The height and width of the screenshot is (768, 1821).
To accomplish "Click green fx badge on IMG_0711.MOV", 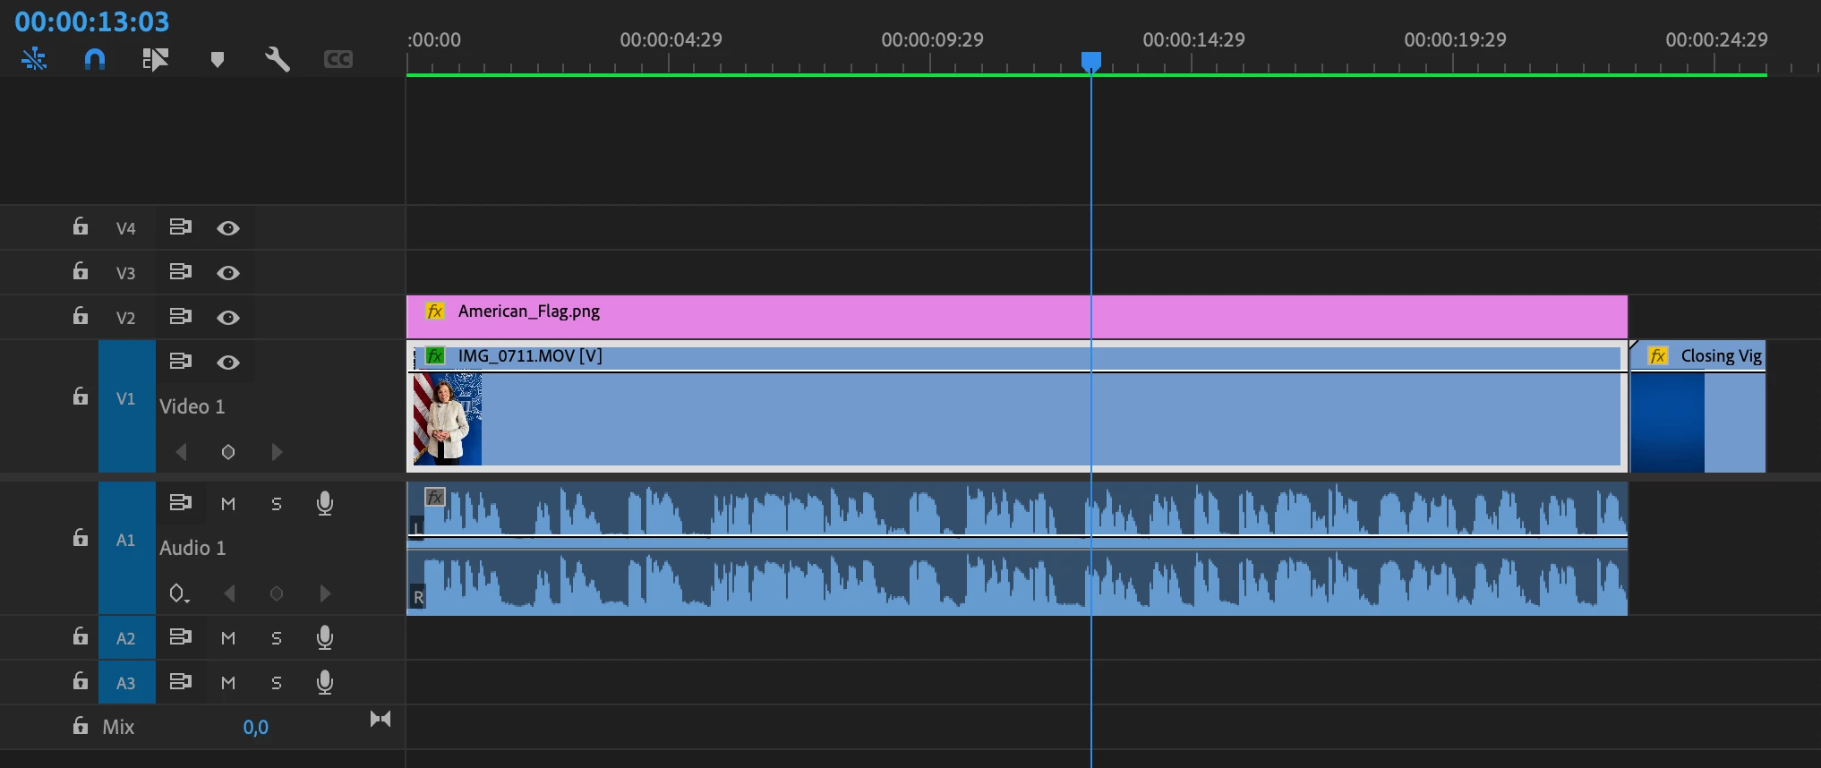I will [x=435, y=356].
